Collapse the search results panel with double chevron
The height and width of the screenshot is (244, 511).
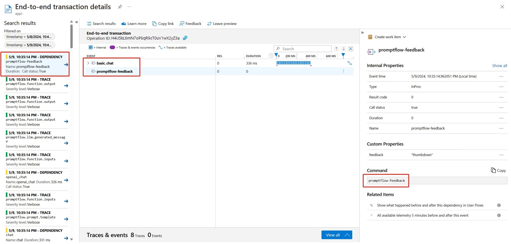77,22
